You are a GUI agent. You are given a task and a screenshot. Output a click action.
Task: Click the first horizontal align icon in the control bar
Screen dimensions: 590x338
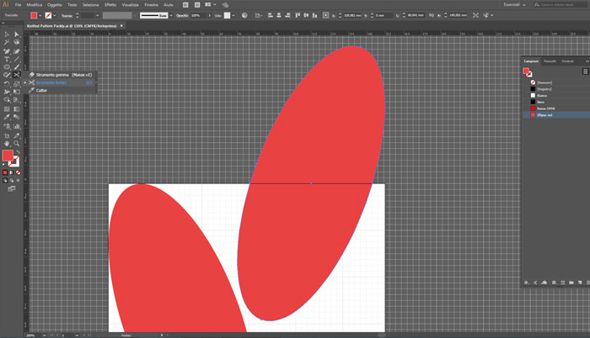[x=271, y=15]
